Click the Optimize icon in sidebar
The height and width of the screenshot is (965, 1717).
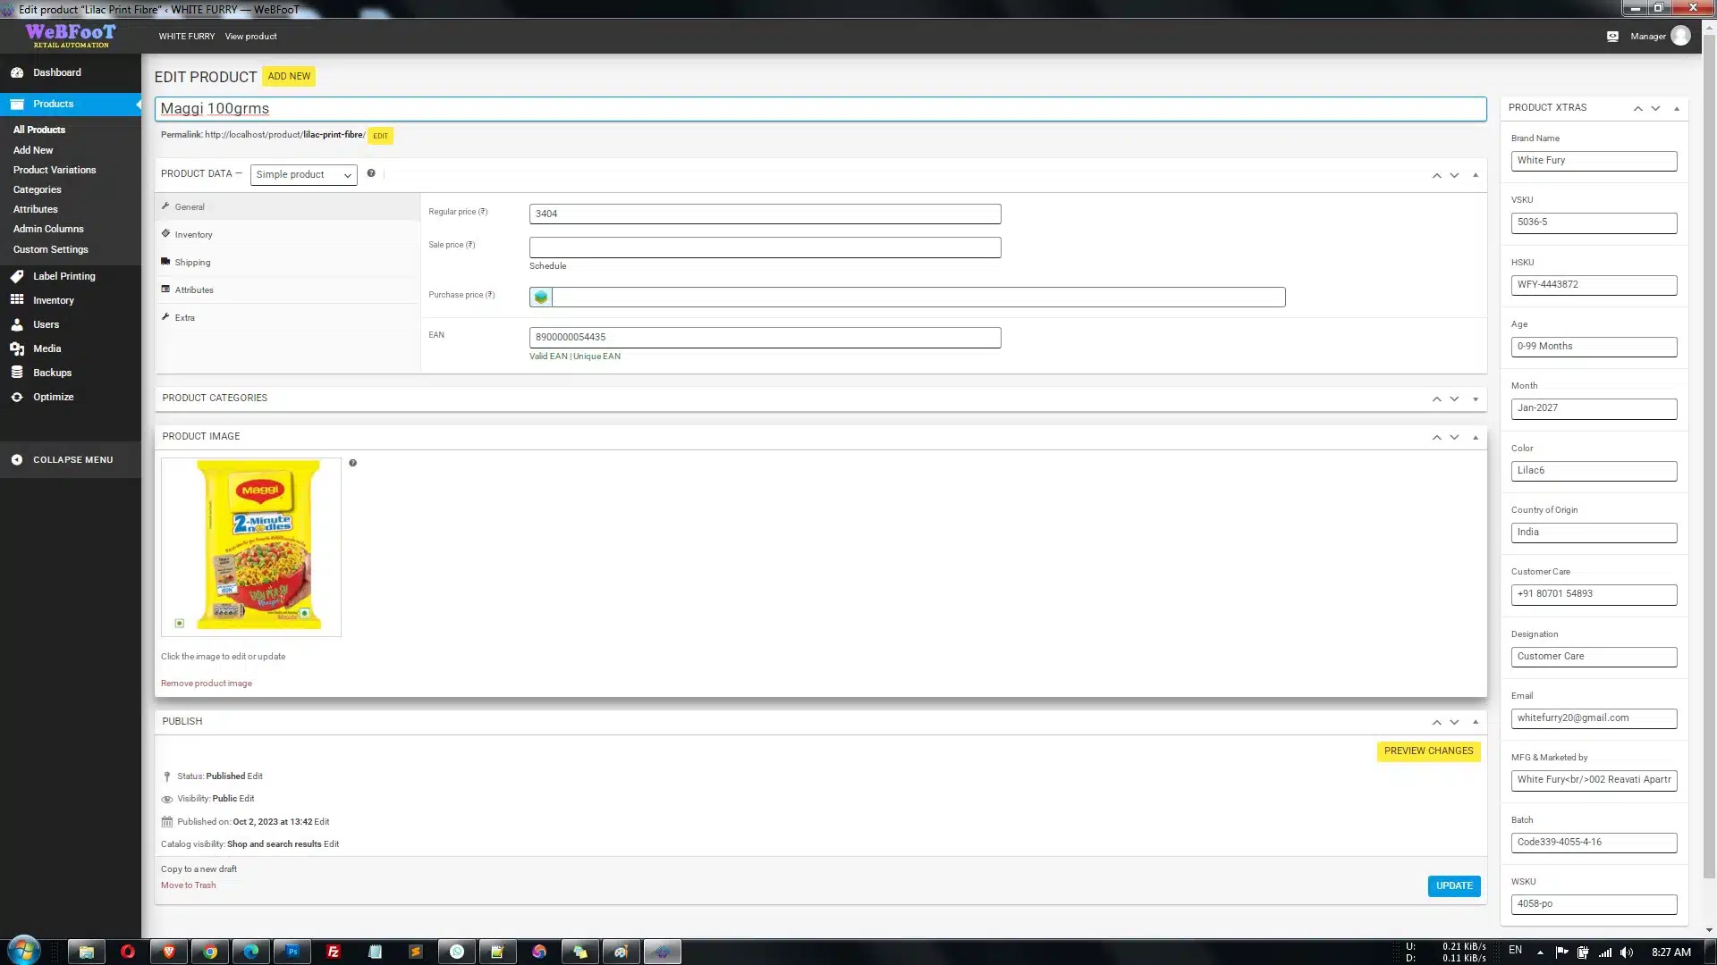(17, 397)
